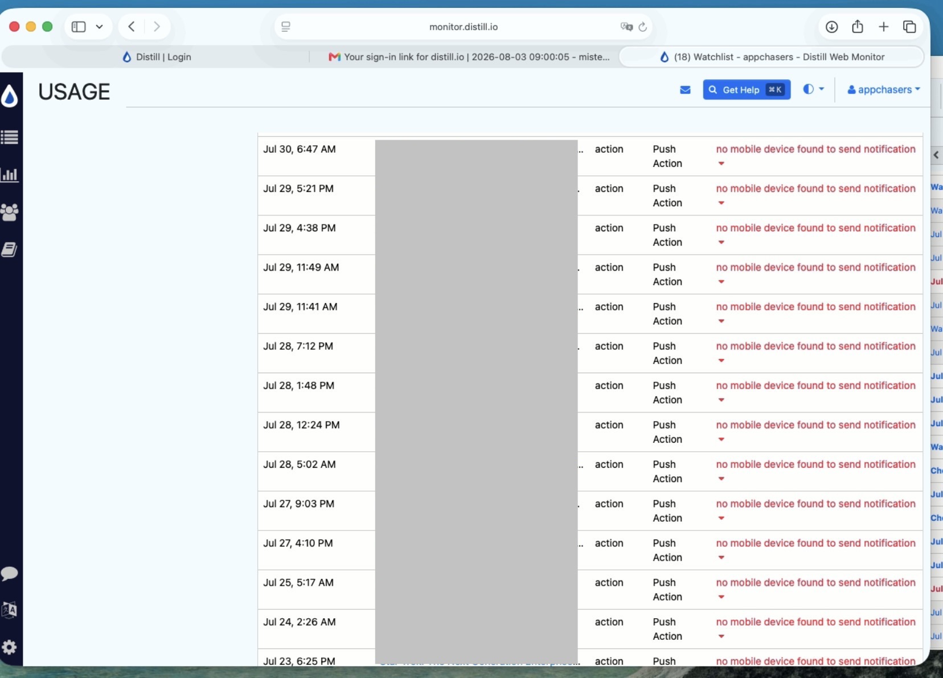The image size is (943, 678).
Task: Click the Jul 28, 12:24 PM timestamp
Action: pos(301,425)
